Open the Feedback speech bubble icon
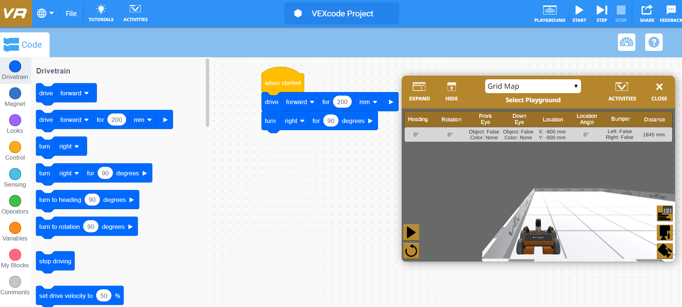 [671, 13]
